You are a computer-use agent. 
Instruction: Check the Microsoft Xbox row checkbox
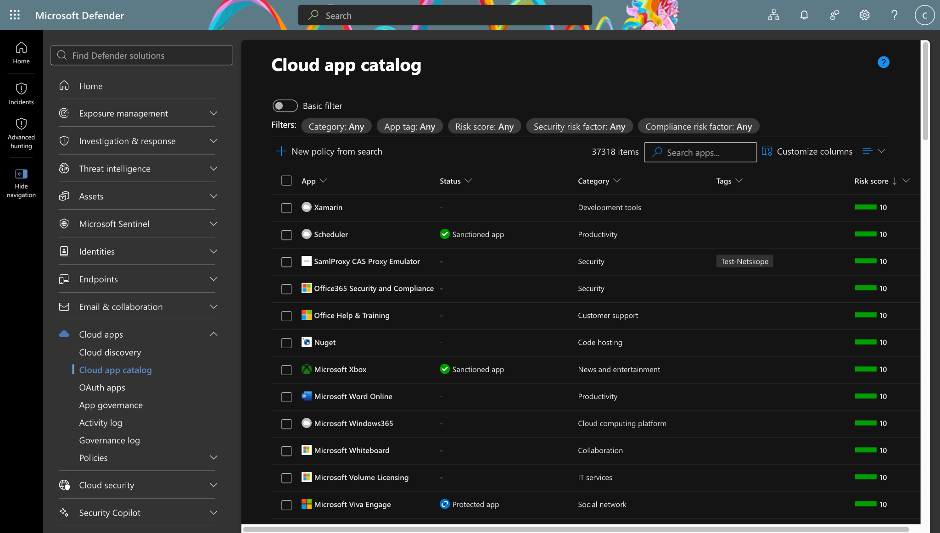286,370
